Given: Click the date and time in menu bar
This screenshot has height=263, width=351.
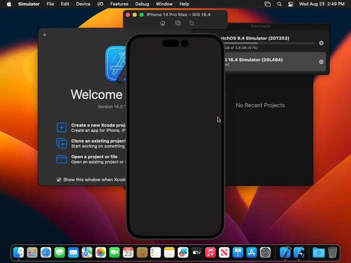Looking at the screenshot, I should point(322,4).
